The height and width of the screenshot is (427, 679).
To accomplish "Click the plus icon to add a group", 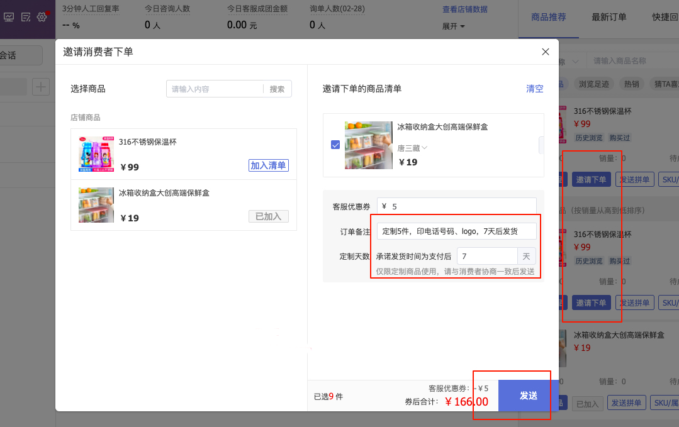I will click(x=41, y=87).
